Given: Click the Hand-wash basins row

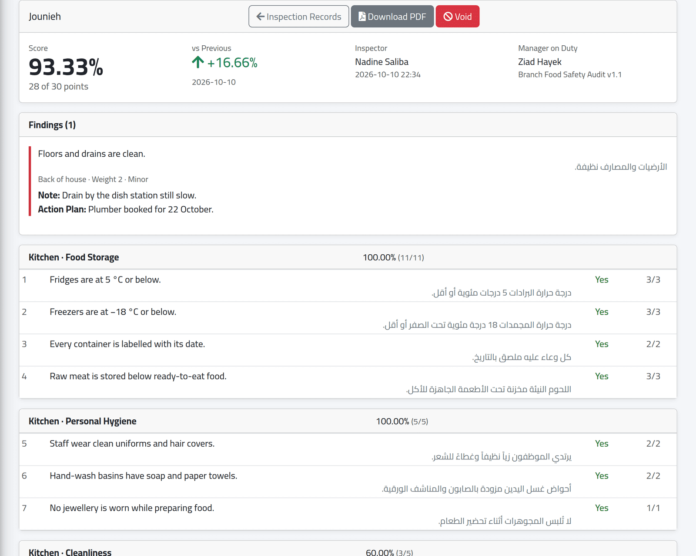Looking at the screenshot, I should pos(348,482).
